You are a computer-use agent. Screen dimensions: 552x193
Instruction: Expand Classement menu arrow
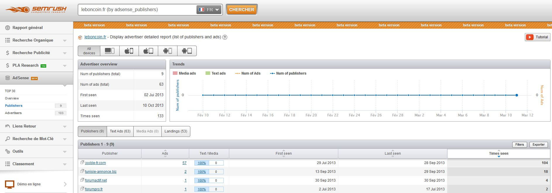tap(65, 164)
